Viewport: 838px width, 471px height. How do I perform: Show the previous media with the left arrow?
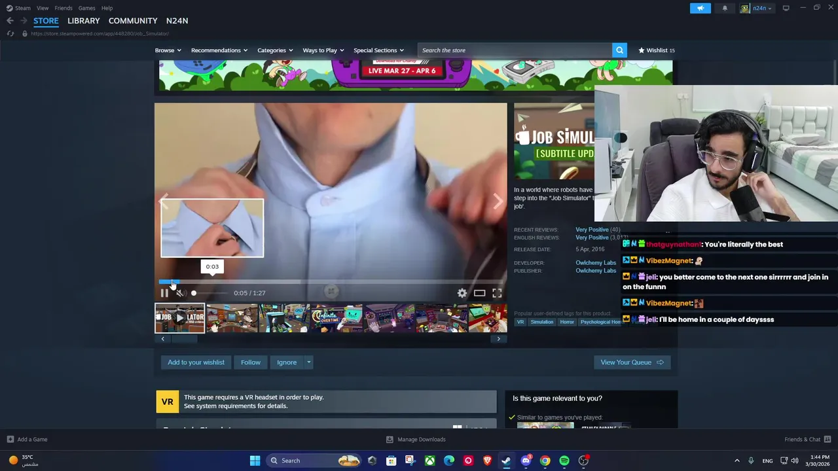(x=164, y=201)
